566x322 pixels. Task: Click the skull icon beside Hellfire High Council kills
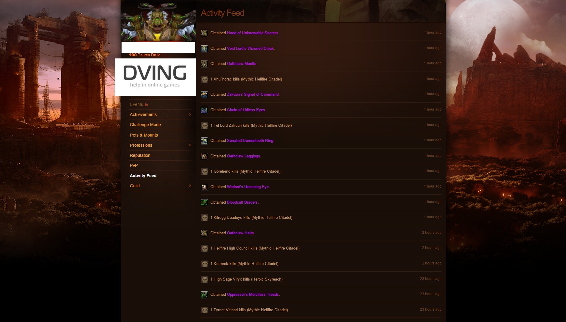pyautogui.click(x=204, y=248)
